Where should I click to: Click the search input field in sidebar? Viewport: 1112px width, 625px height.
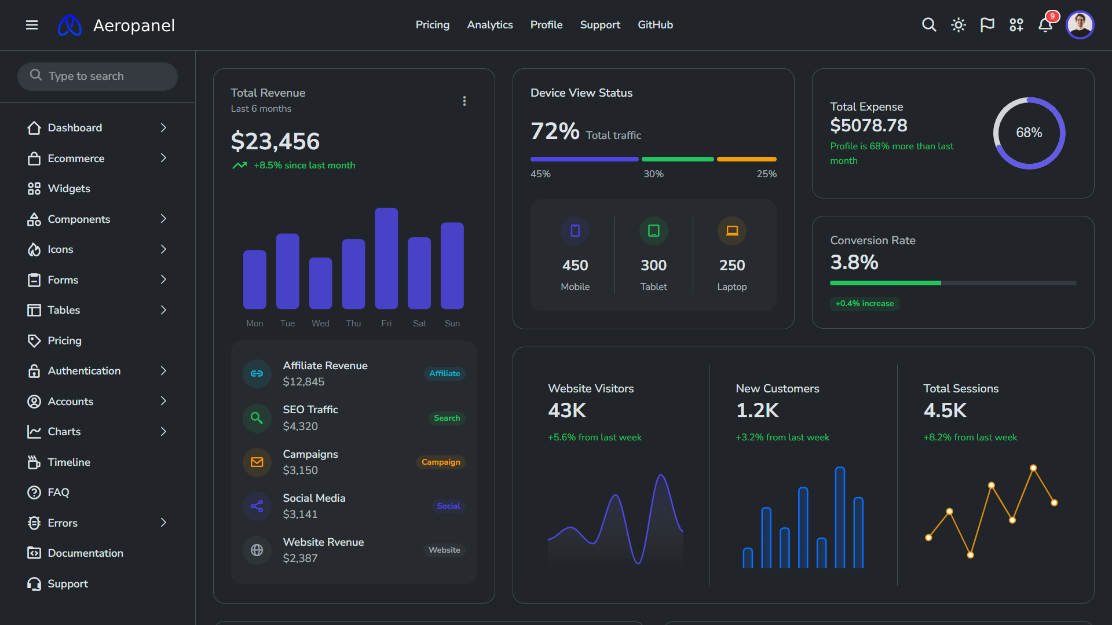pos(97,76)
